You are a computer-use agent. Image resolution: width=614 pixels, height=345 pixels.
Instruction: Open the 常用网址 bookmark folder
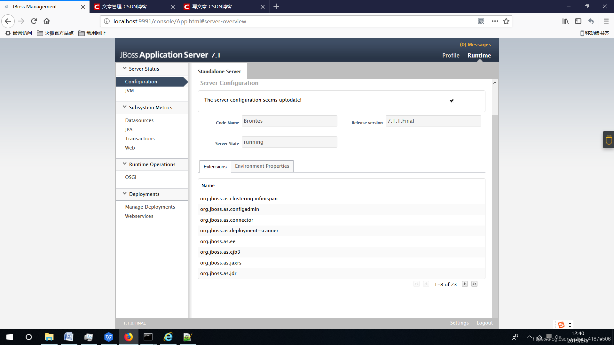point(92,33)
